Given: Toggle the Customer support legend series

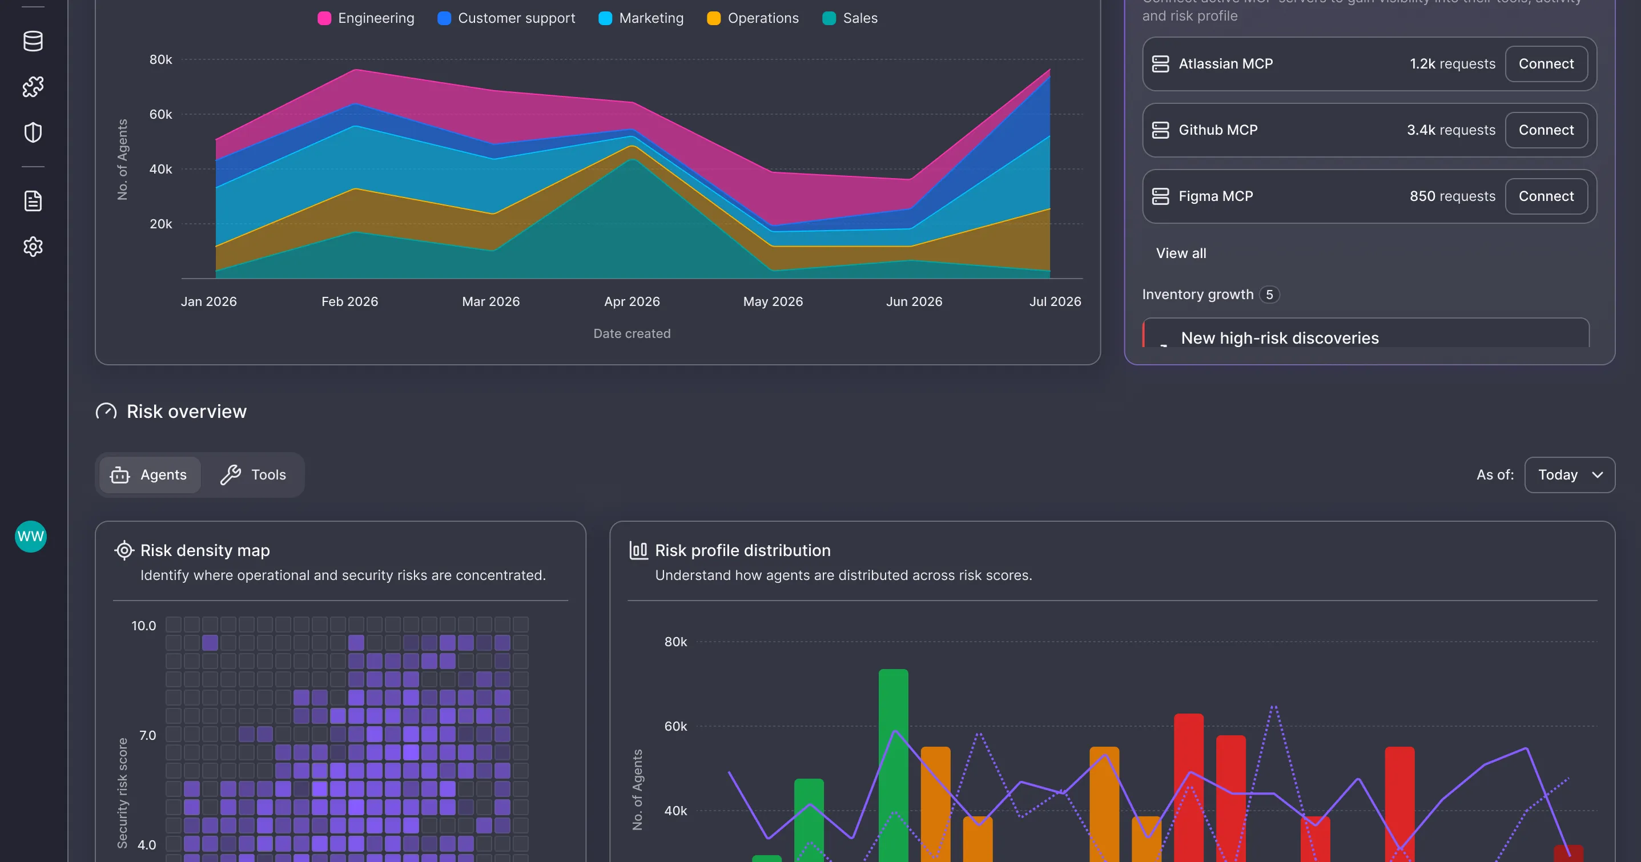Looking at the screenshot, I should 506,18.
